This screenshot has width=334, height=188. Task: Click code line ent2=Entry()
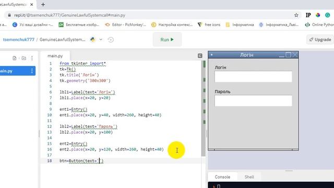click(x=74, y=144)
